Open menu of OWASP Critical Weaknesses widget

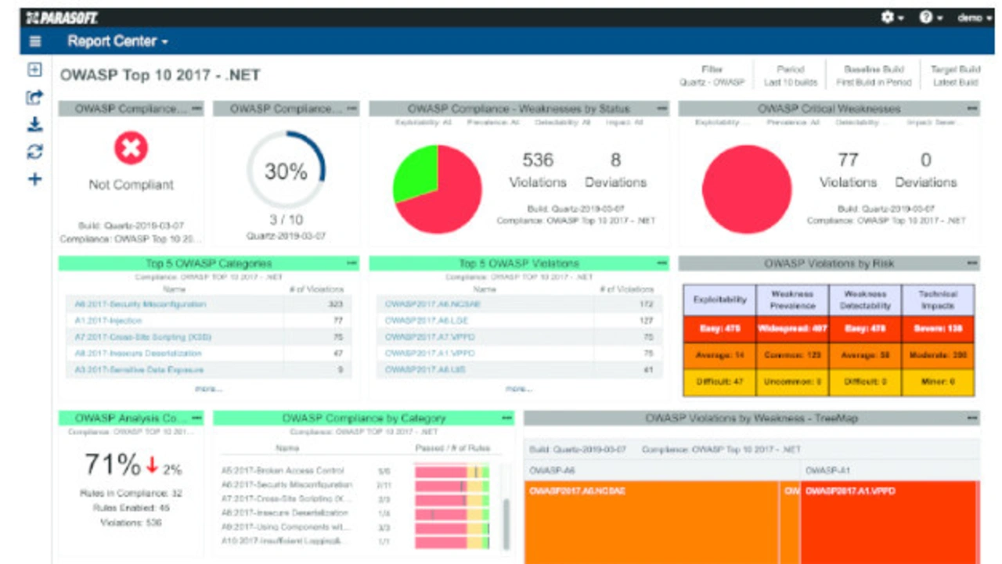point(971,109)
